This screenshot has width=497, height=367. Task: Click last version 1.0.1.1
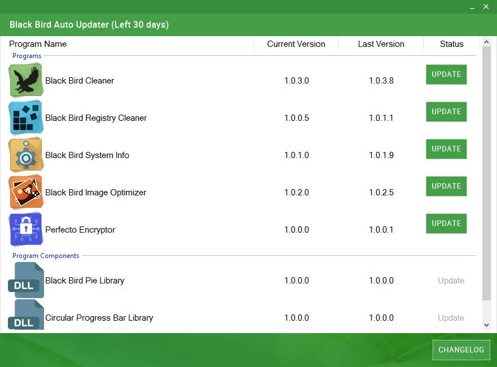[381, 118]
